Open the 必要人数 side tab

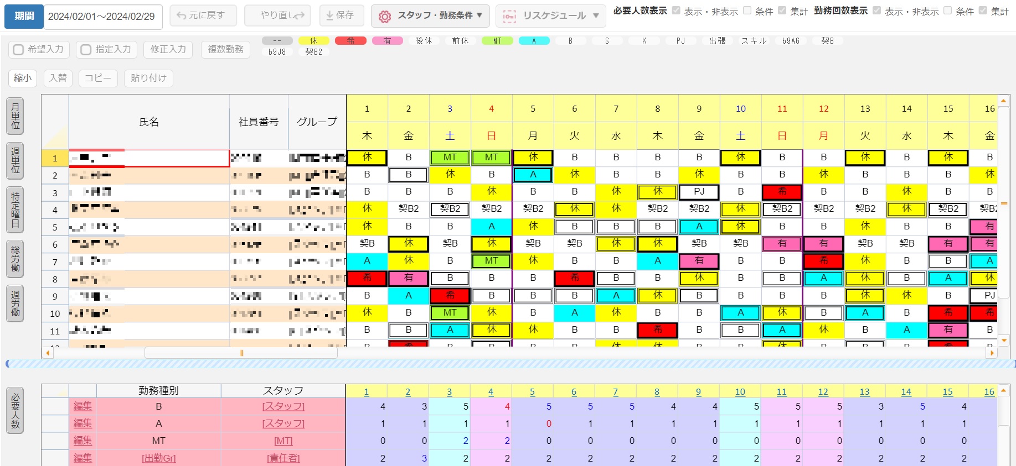click(15, 411)
